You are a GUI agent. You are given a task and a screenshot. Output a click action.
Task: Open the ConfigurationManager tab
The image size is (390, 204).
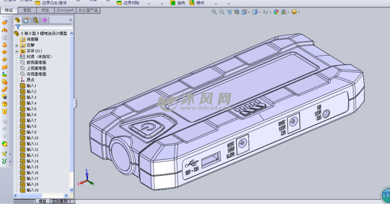(x=36, y=20)
